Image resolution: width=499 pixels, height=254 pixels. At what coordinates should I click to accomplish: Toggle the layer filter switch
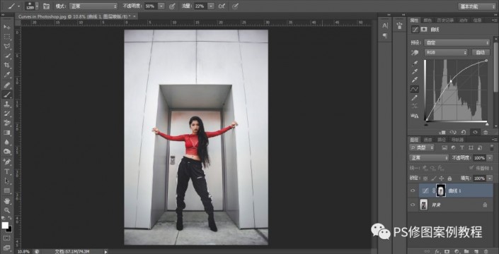coord(491,147)
